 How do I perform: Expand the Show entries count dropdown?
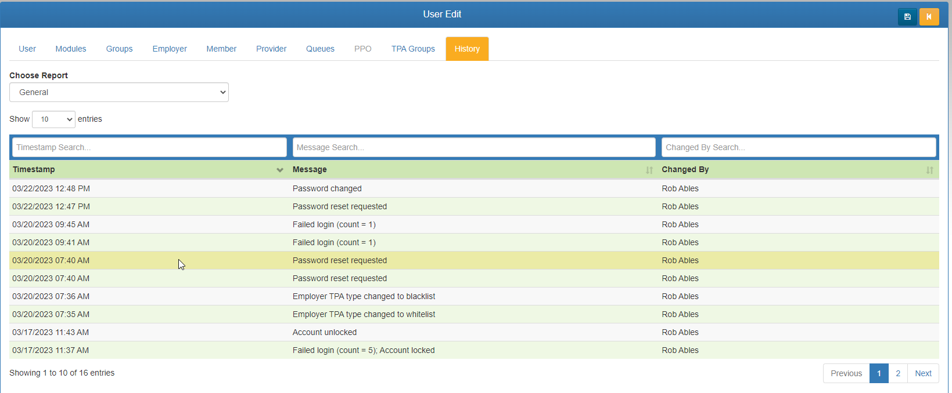click(x=53, y=119)
